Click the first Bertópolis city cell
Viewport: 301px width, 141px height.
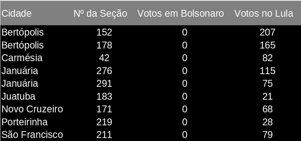23,32
